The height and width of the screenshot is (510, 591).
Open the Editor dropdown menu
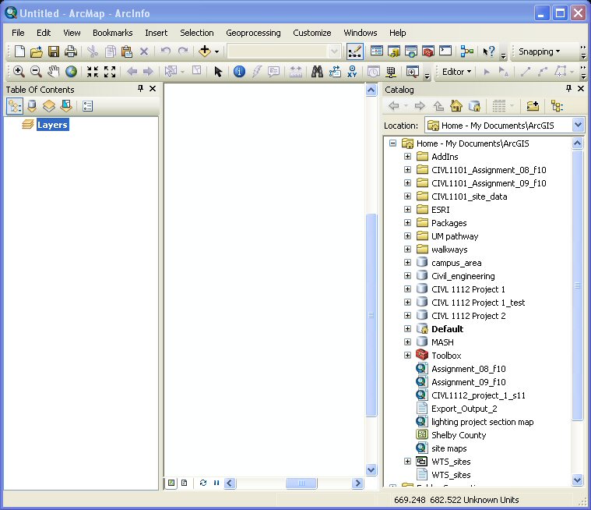[456, 72]
